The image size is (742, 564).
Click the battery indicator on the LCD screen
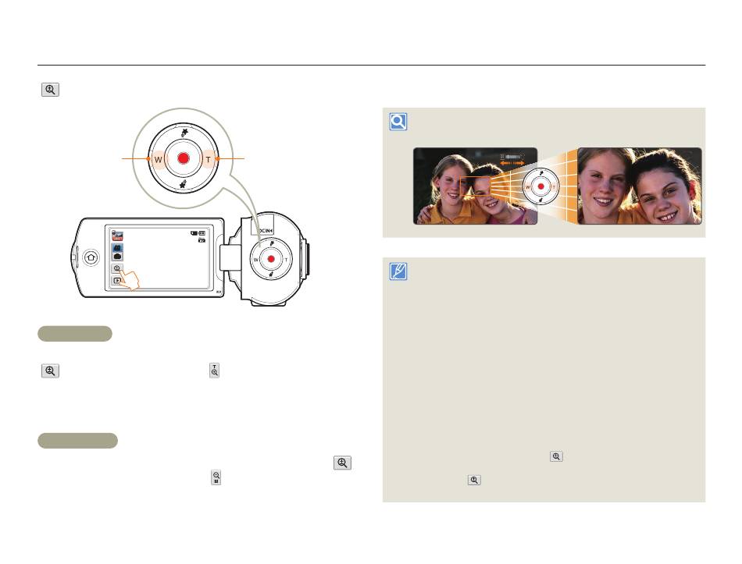pos(202,233)
